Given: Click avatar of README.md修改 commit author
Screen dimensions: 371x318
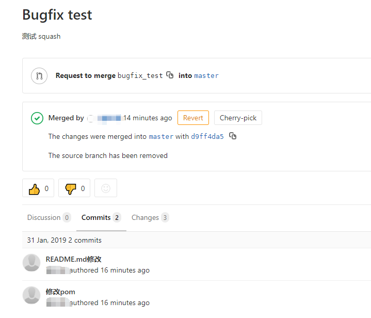Looking at the screenshot, I should 31,263.
